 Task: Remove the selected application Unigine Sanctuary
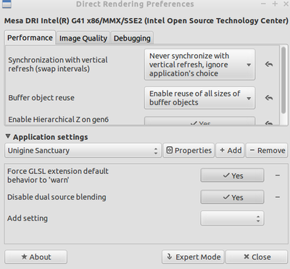pos(267,150)
